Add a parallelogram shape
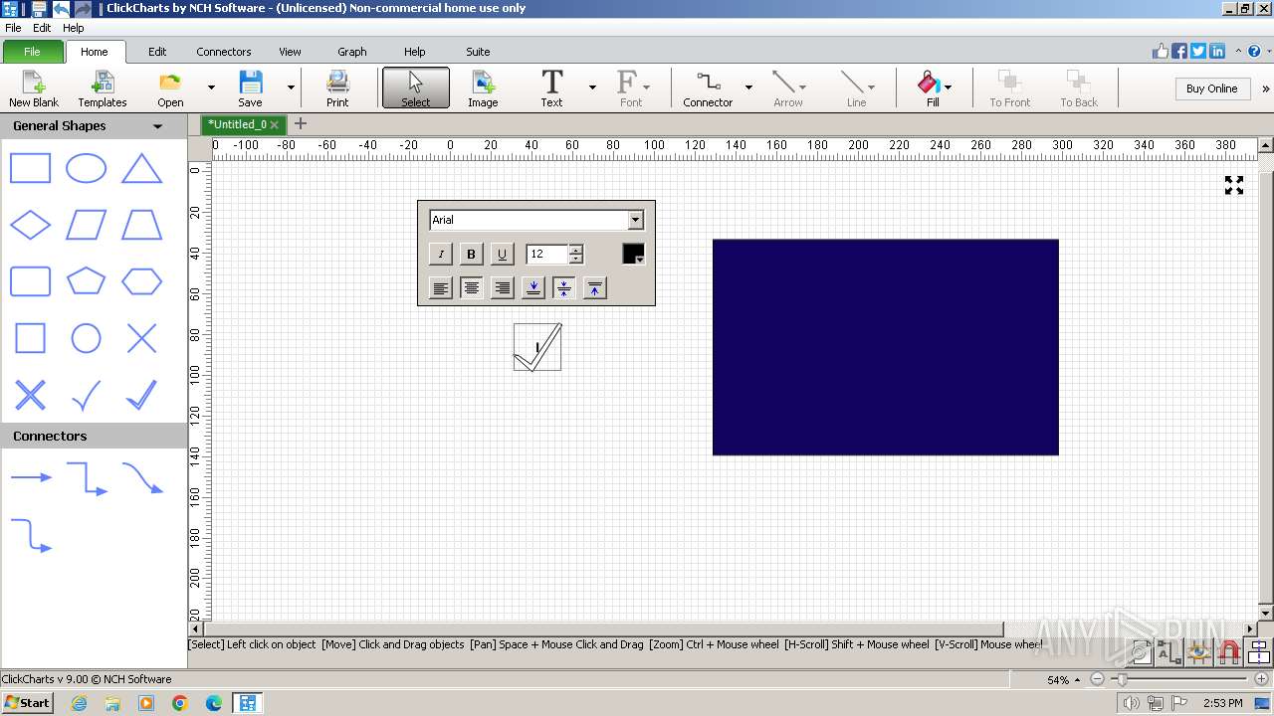The image size is (1274, 716). point(86,225)
